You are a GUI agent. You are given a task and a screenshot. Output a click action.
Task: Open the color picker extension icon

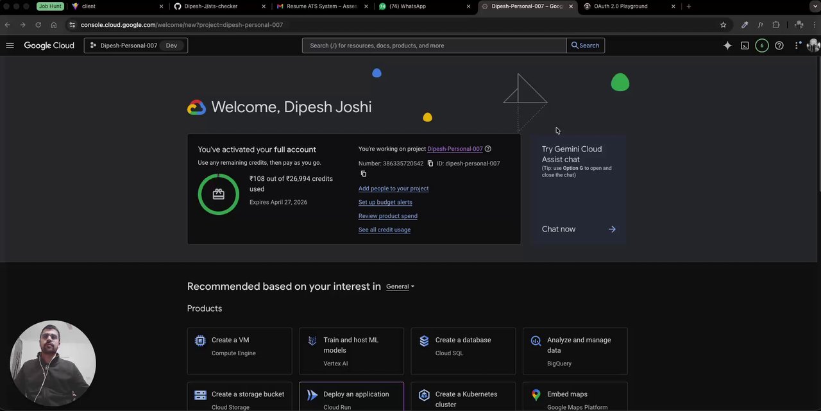click(x=745, y=25)
